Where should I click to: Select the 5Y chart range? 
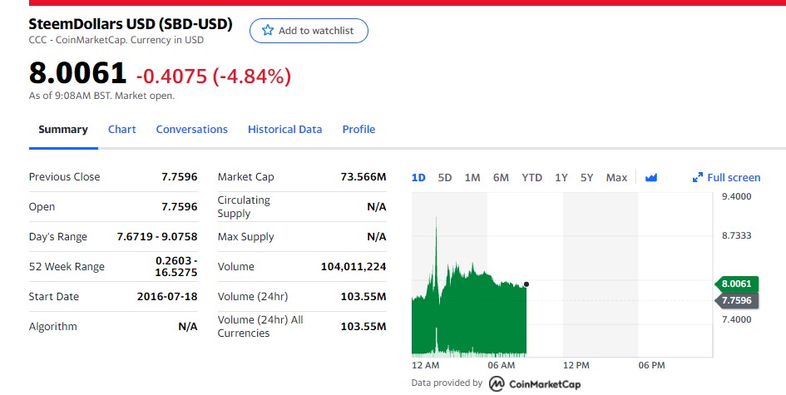pos(587,177)
